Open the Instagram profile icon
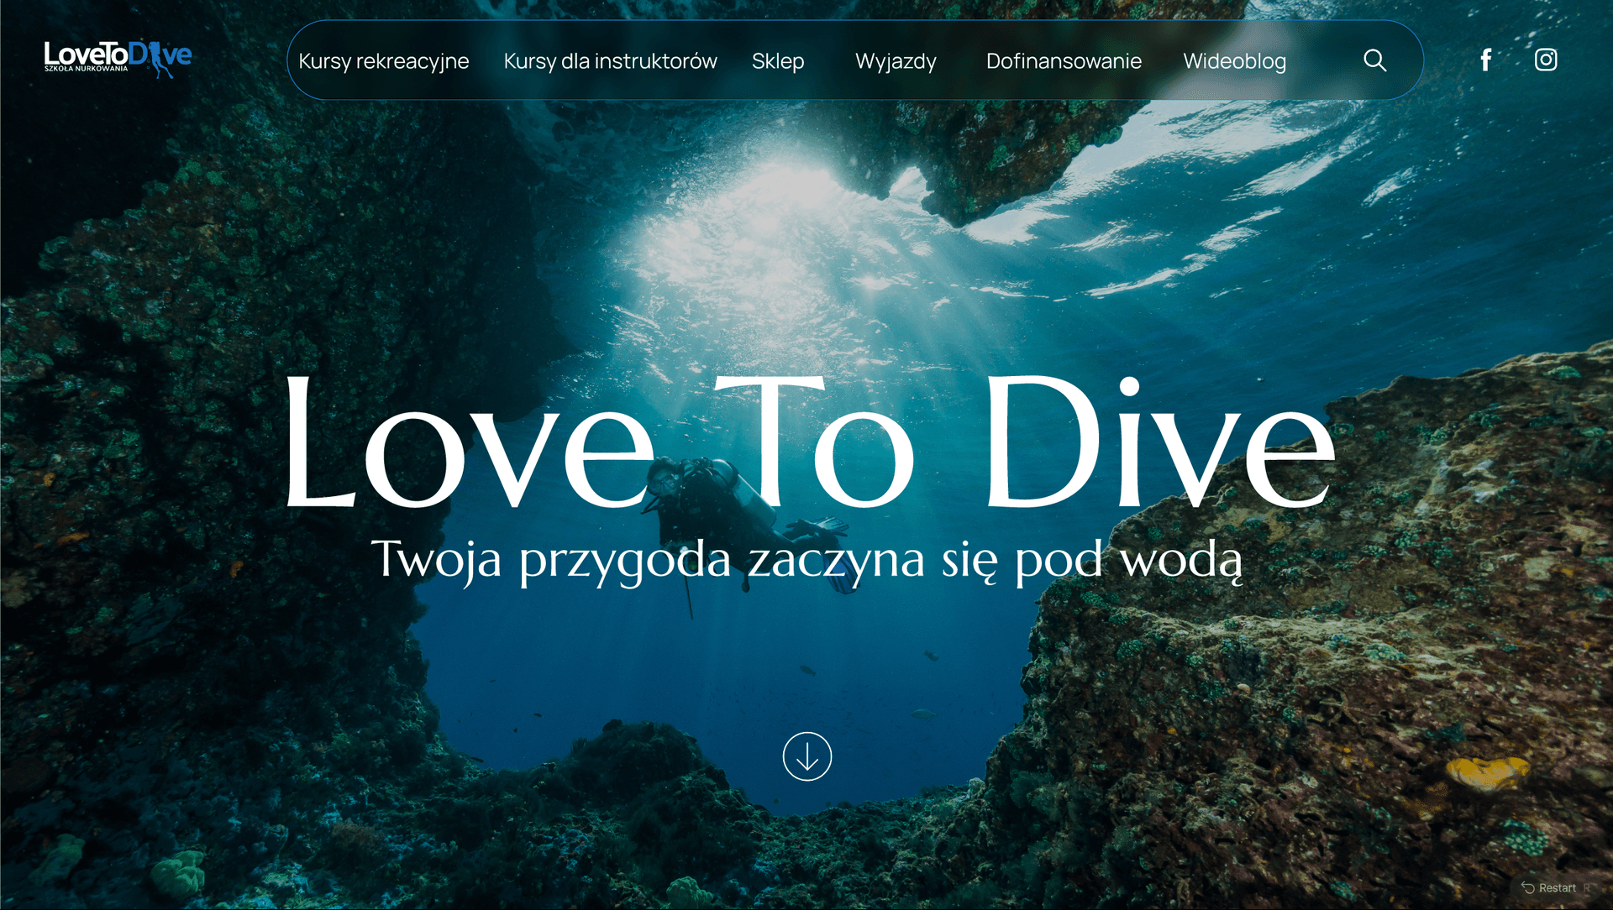The height and width of the screenshot is (910, 1613). [1546, 60]
